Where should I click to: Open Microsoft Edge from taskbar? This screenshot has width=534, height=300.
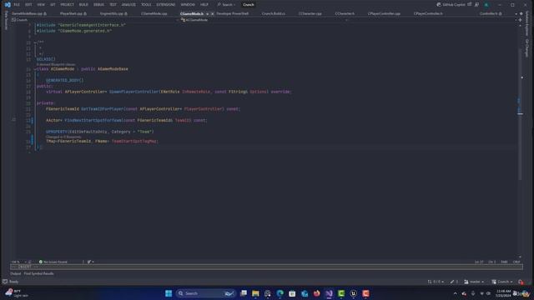(x=280, y=293)
